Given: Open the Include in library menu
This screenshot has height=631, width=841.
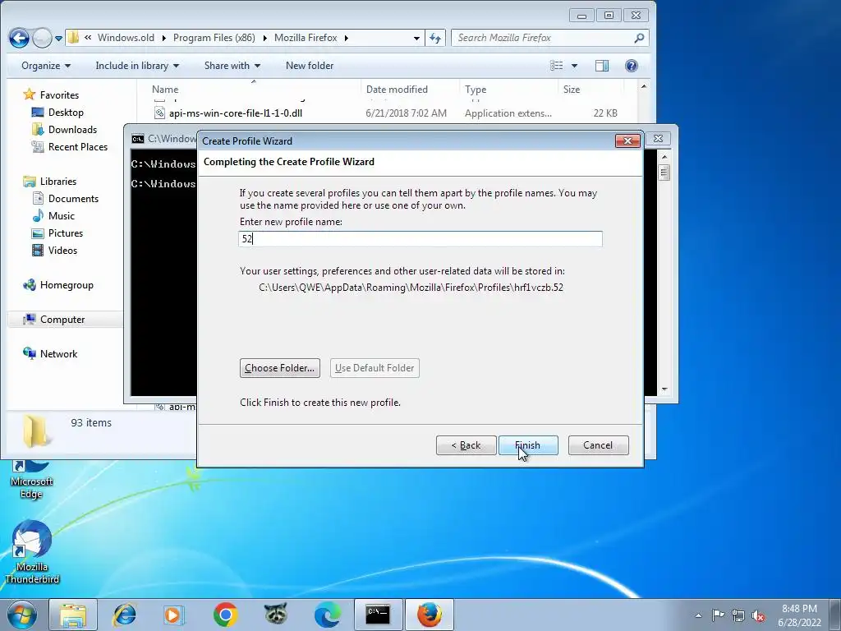Looking at the screenshot, I should 137,66.
